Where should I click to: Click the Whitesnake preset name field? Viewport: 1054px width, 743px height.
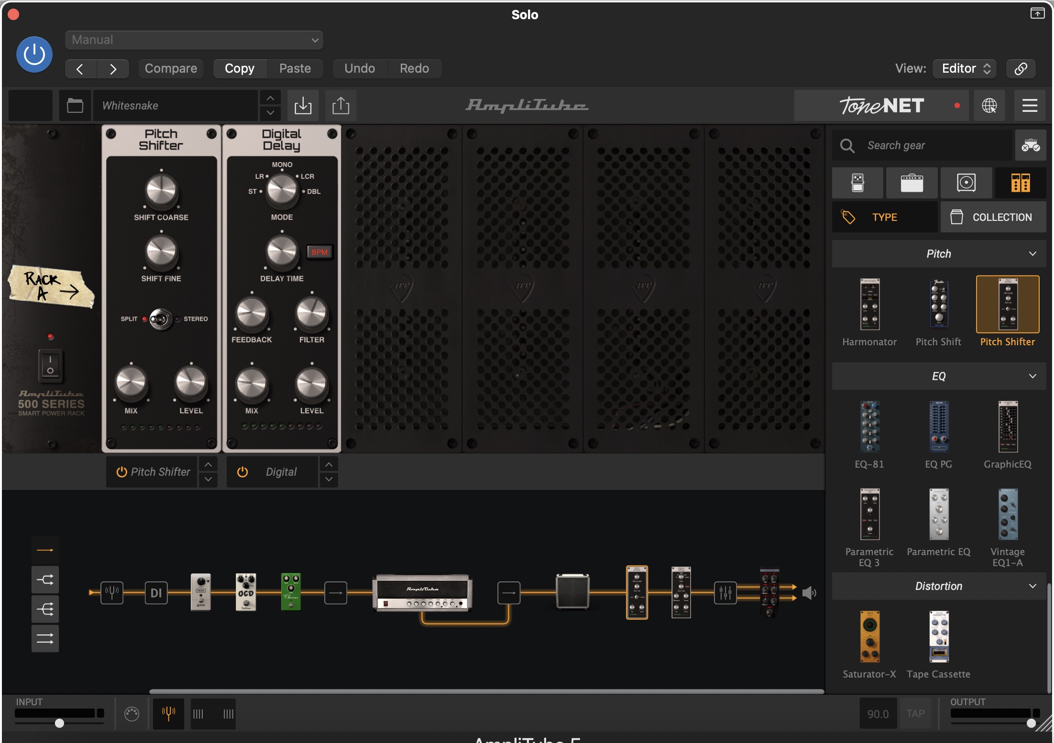click(x=176, y=105)
